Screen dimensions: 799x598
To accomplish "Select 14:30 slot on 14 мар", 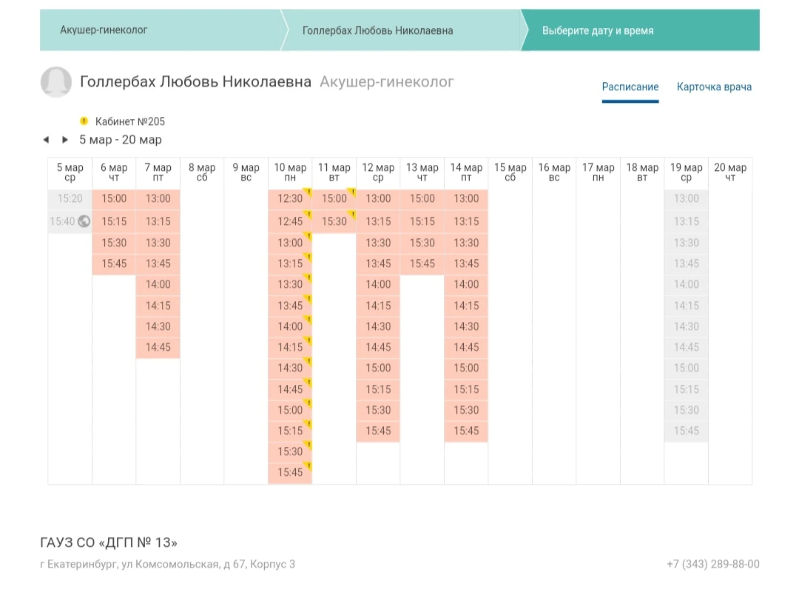I will [466, 327].
